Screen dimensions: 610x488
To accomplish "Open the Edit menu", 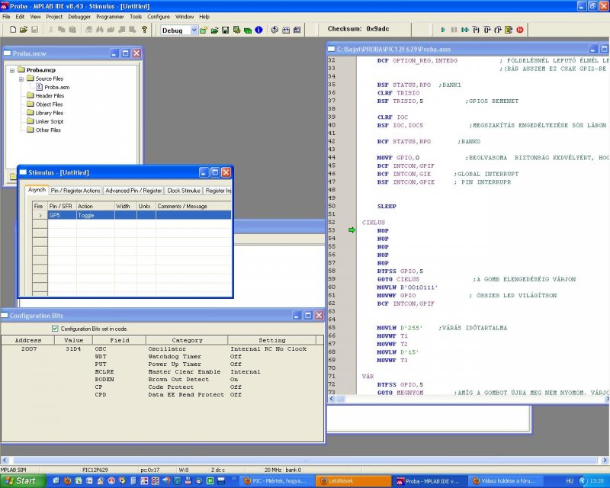I will coord(20,17).
